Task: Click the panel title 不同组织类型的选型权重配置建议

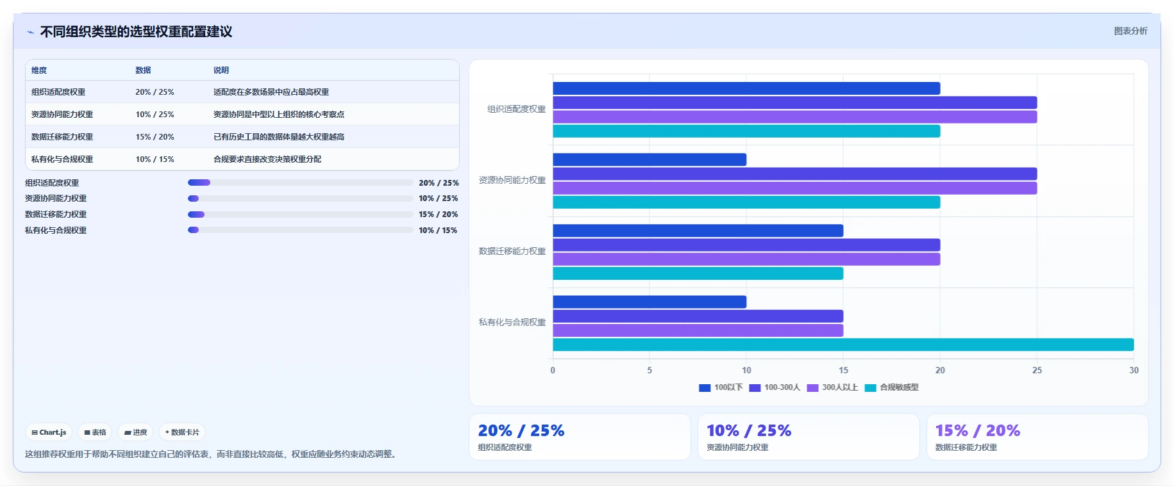Action: [x=136, y=32]
